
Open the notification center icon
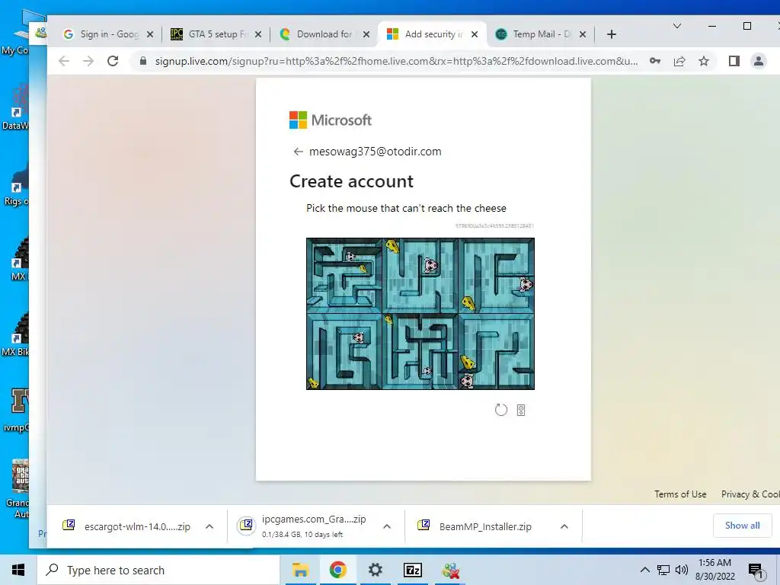(x=755, y=571)
